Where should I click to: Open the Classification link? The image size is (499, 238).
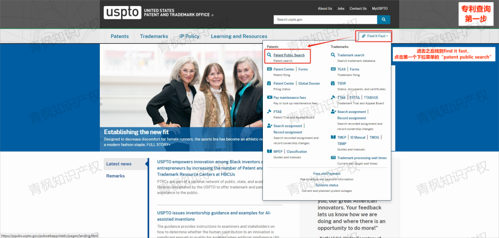click(297, 152)
